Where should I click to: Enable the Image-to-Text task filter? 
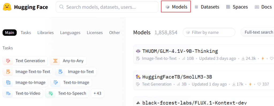76,72
